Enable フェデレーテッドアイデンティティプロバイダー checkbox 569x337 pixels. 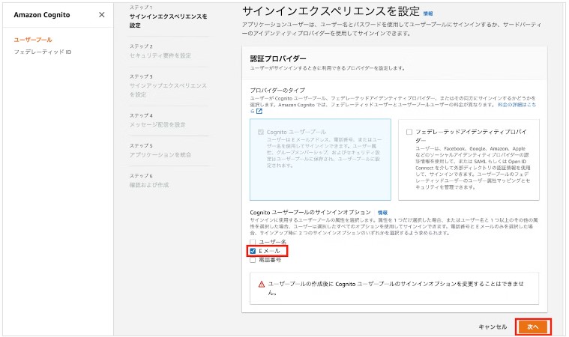[409, 132]
